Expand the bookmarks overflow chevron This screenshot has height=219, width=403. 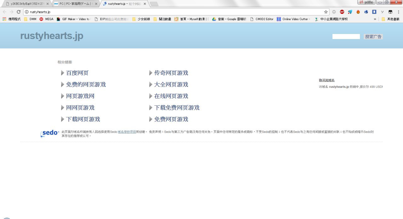click(375, 19)
